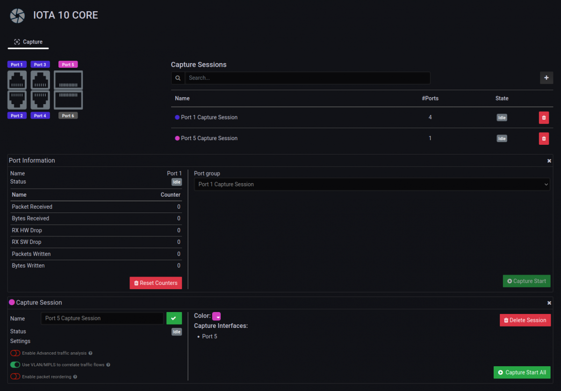Delete Port 5 Capture Session via trash icon
This screenshot has width=561, height=391.
544,138
